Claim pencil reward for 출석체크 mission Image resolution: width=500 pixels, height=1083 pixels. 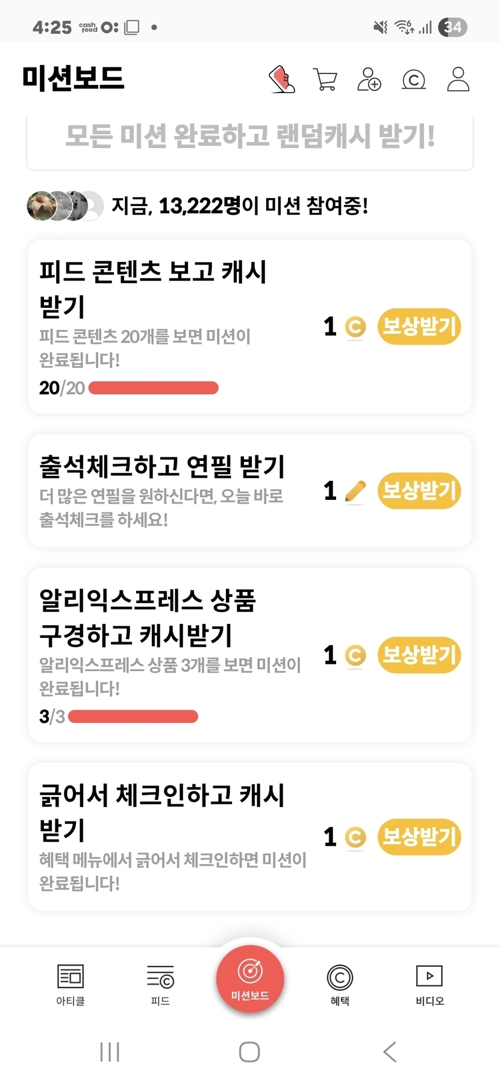419,491
